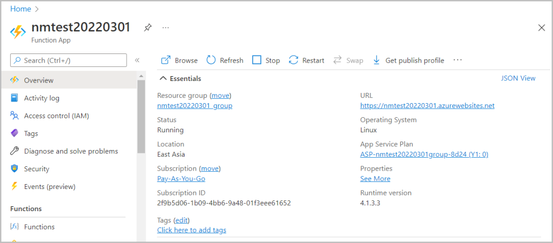
Task: Open the azurewebsites.net URL link
Action: tap(427, 106)
